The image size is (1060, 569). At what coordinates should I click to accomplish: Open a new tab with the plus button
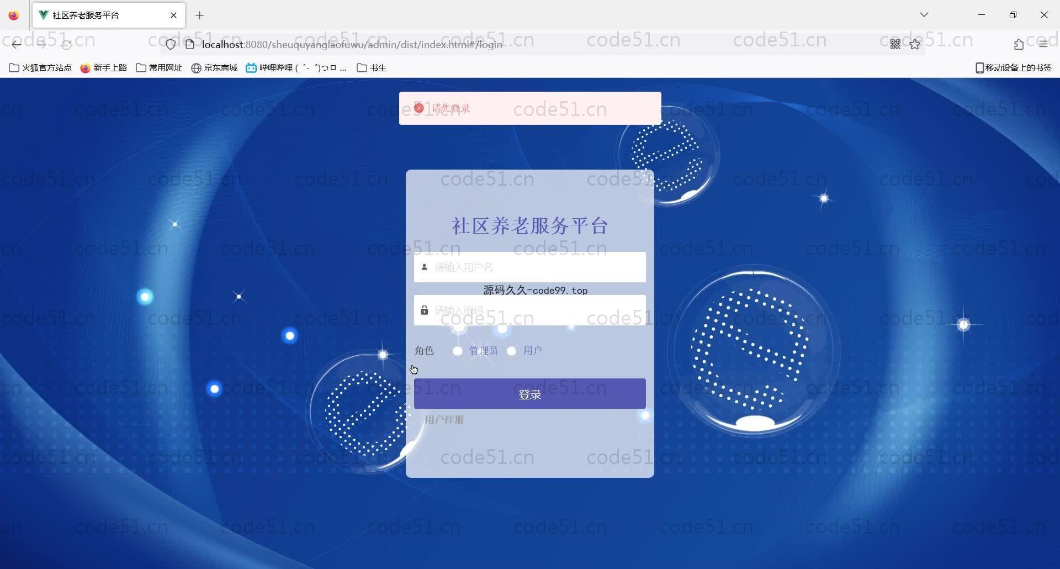click(200, 15)
